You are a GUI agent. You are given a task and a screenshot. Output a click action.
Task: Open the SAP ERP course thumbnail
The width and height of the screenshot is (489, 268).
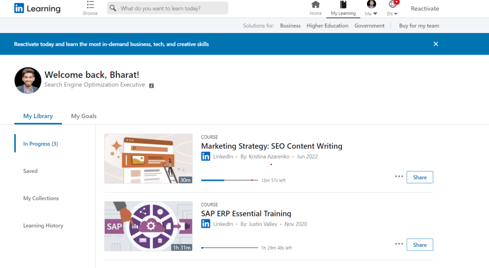pos(148,226)
